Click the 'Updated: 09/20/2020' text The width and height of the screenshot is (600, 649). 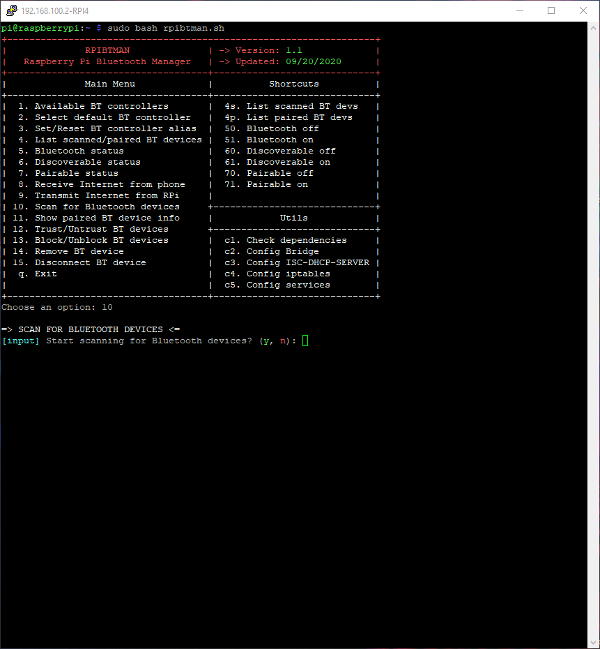pyautogui.click(x=289, y=61)
